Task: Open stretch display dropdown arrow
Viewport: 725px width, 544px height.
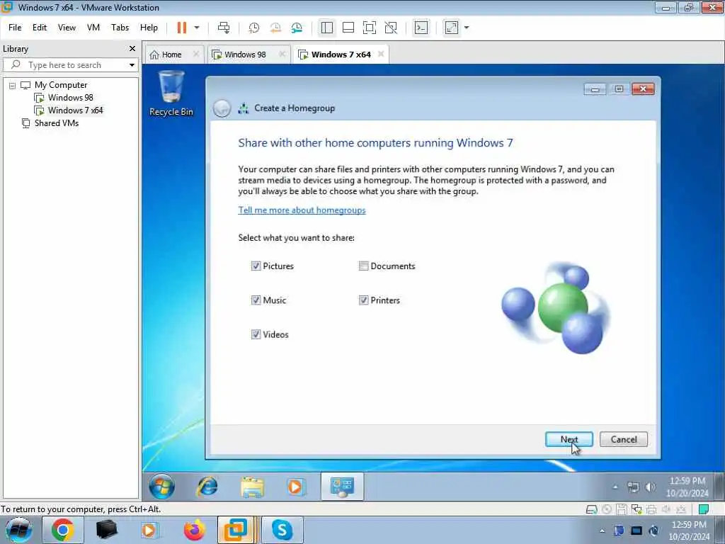Action: tap(467, 28)
